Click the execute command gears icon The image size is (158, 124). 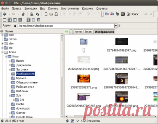click(x=117, y=14)
